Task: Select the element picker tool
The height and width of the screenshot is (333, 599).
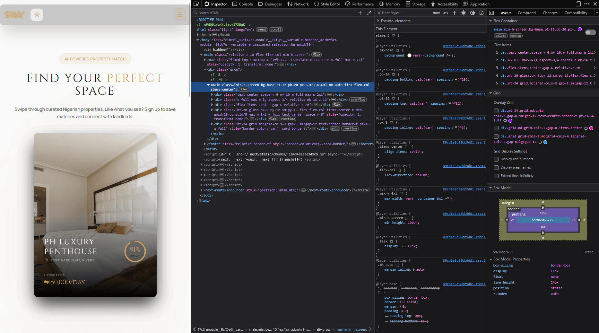Action: click(196, 4)
